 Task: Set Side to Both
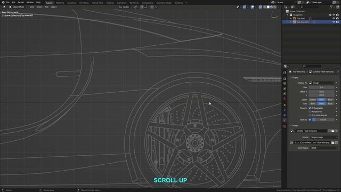(x=313, y=103)
